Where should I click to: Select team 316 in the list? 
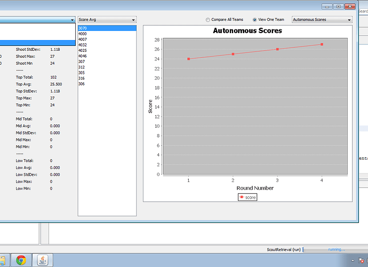coord(107,78)
